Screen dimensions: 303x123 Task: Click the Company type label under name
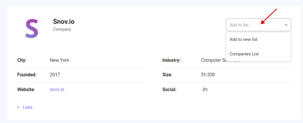62,29
